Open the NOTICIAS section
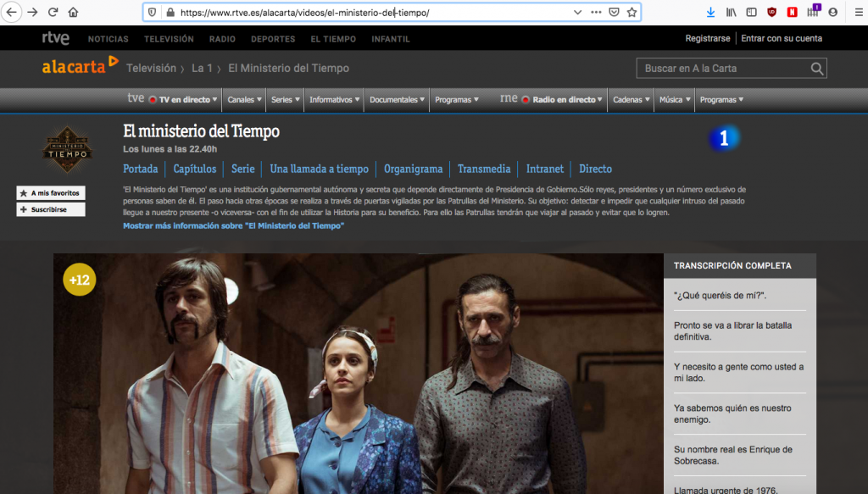Screen dimensions: 868x494 [108, 39]
